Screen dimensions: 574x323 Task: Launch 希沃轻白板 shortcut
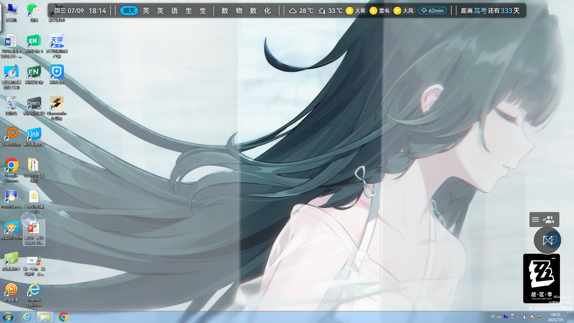tap(34, 75)
